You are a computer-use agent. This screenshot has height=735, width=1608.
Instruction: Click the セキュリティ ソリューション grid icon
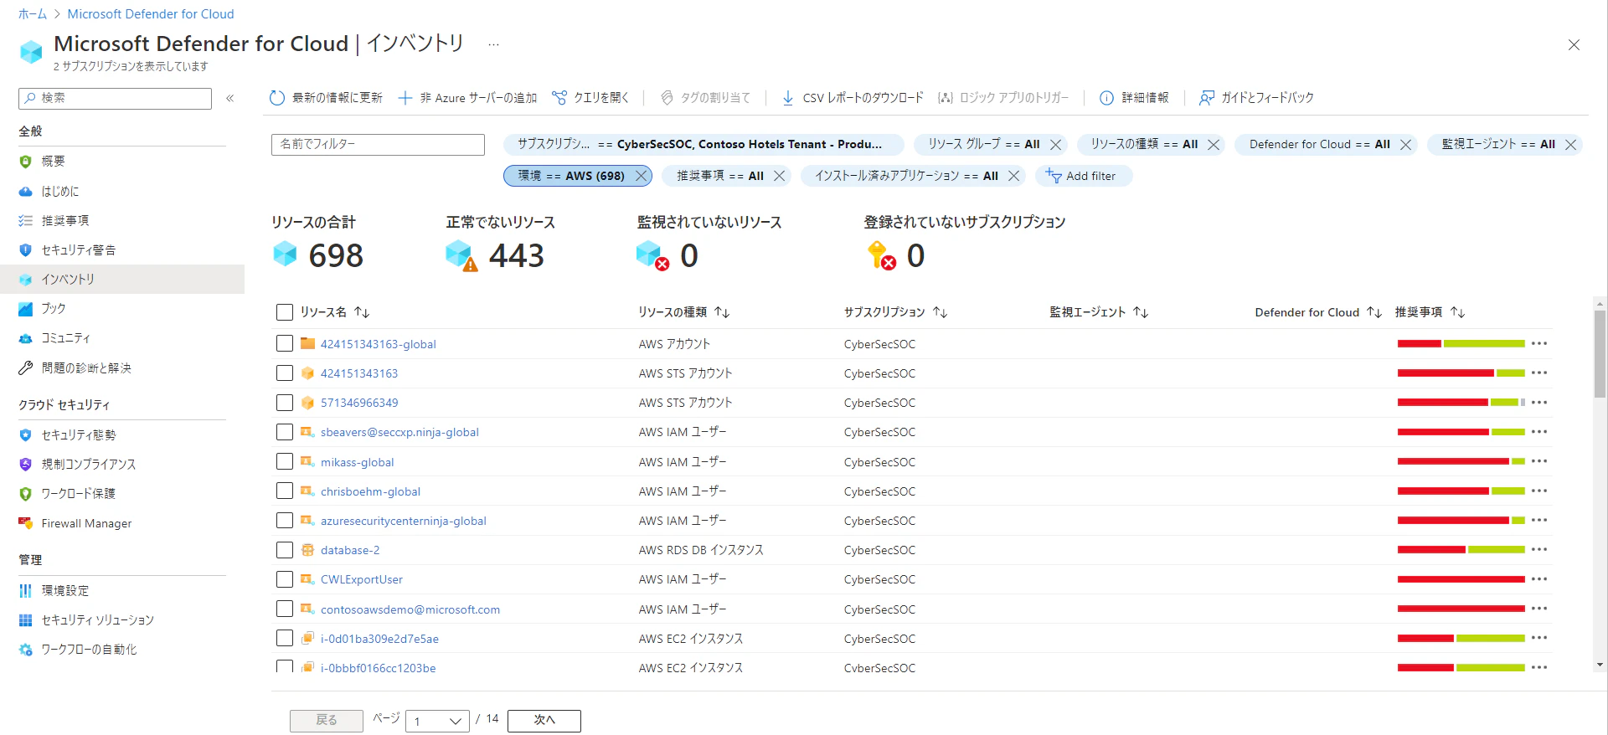pos(26,620)
